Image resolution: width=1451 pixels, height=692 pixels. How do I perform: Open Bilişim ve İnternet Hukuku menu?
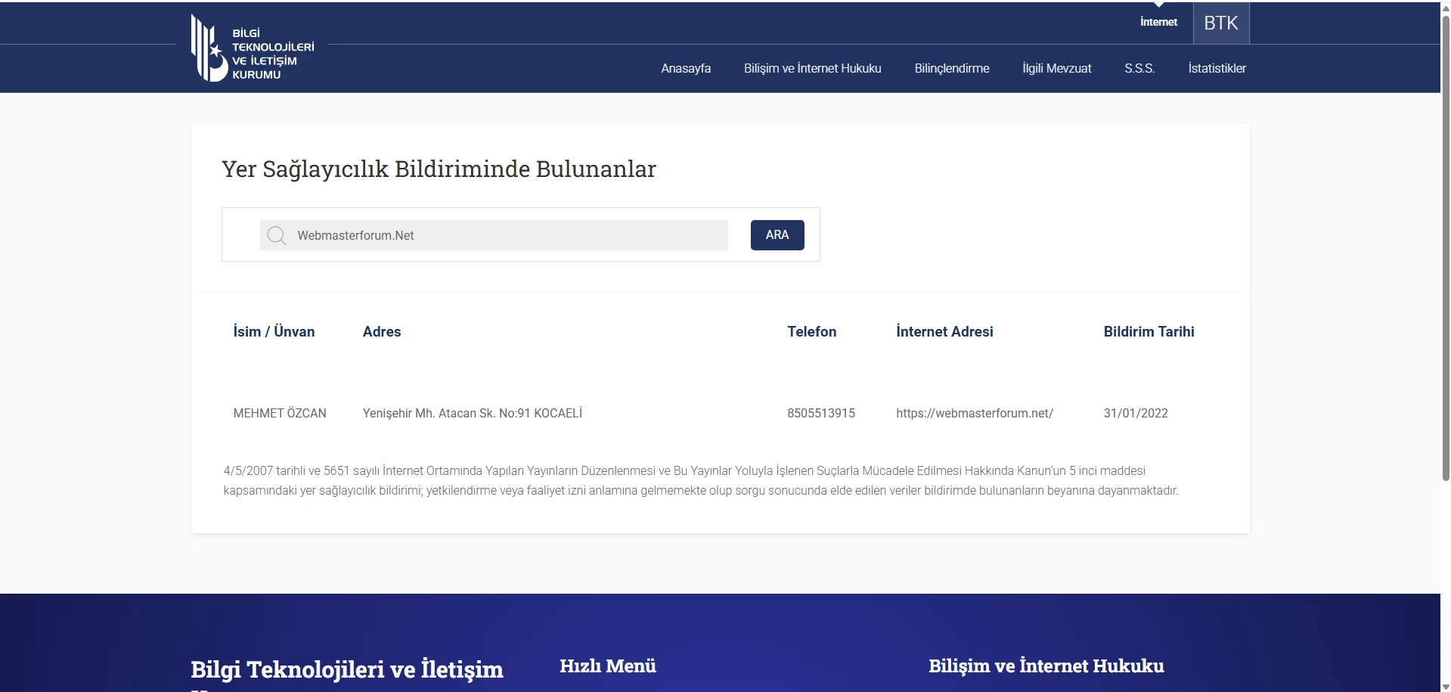point(812,68)
